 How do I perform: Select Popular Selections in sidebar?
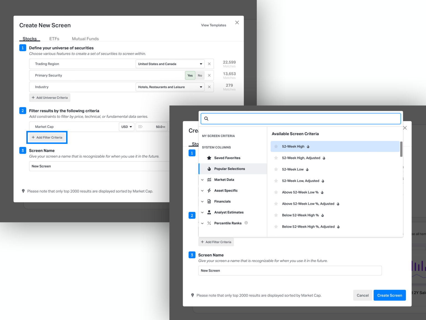229,169
